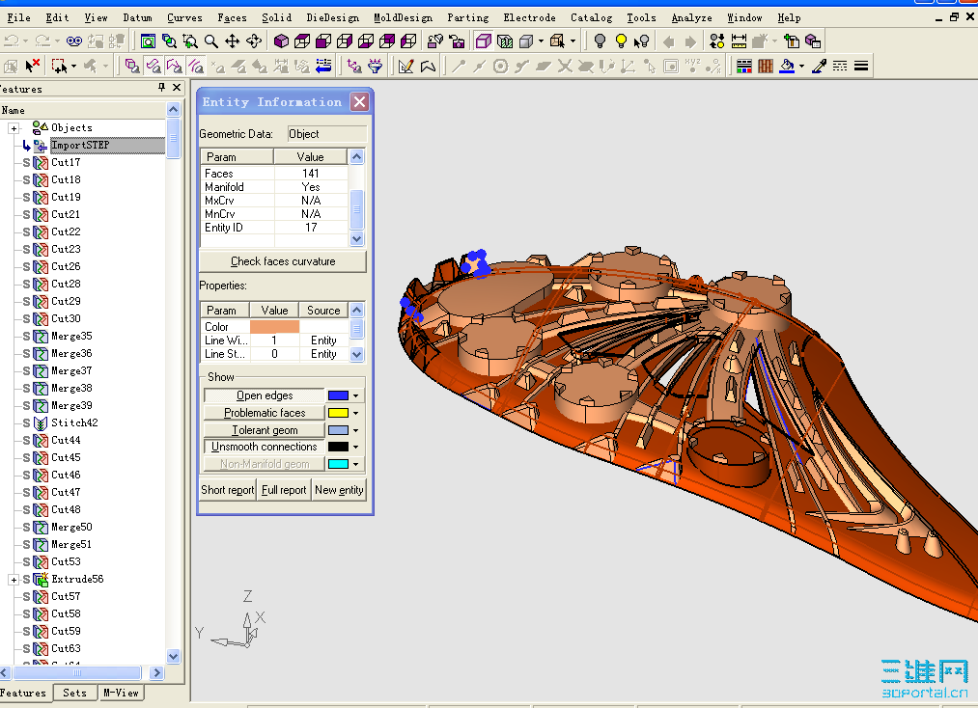Select the pan view arrows icon

coord(233,41)
